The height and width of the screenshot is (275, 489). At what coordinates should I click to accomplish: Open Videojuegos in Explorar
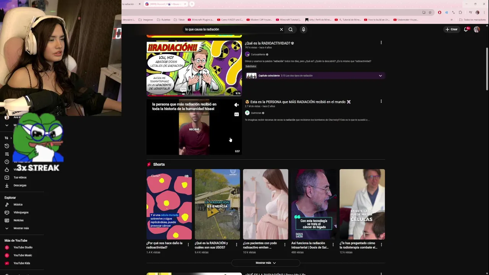pos(21,212)
